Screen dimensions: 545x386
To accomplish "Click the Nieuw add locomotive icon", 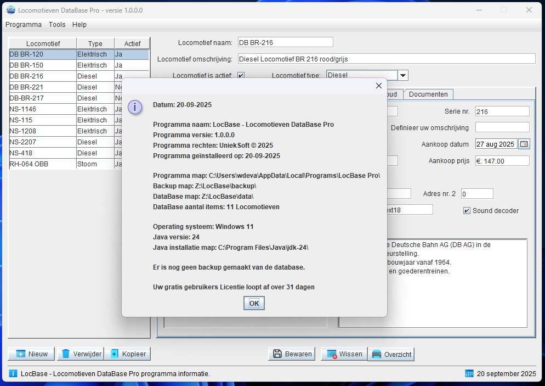I will click(x=20, y=354).
